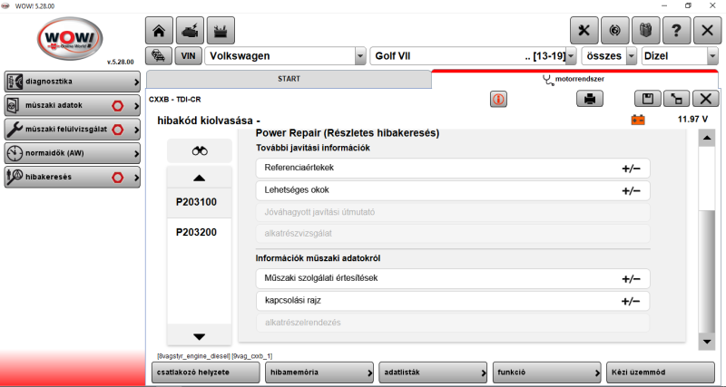Go to the home screen icon
726x387 pixels.
point(160,31)
